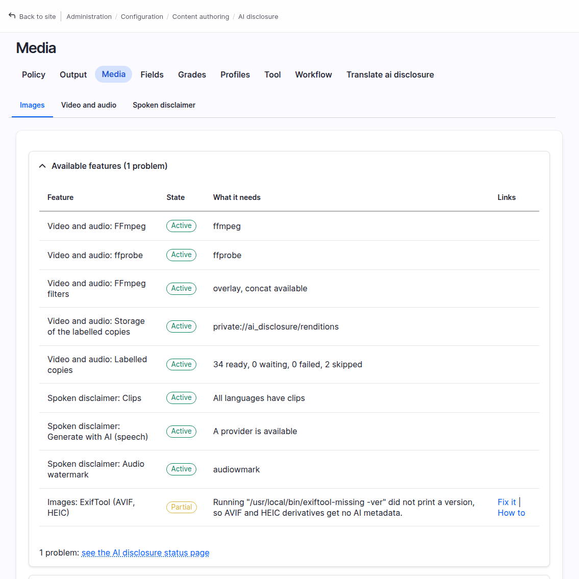
Task: Open the Configuration breadcrumb
Action: pyautogui.click(x=142, y=17)
